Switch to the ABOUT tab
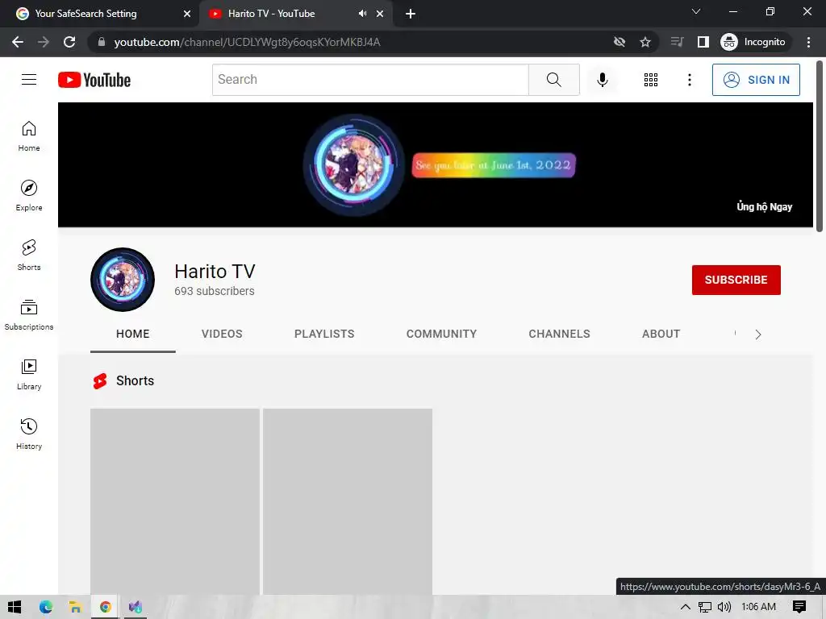Viewport: 826px width, 619px height. (661, 334)
